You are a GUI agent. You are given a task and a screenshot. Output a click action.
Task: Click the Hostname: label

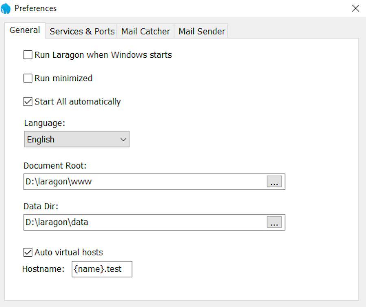point(43,269)
